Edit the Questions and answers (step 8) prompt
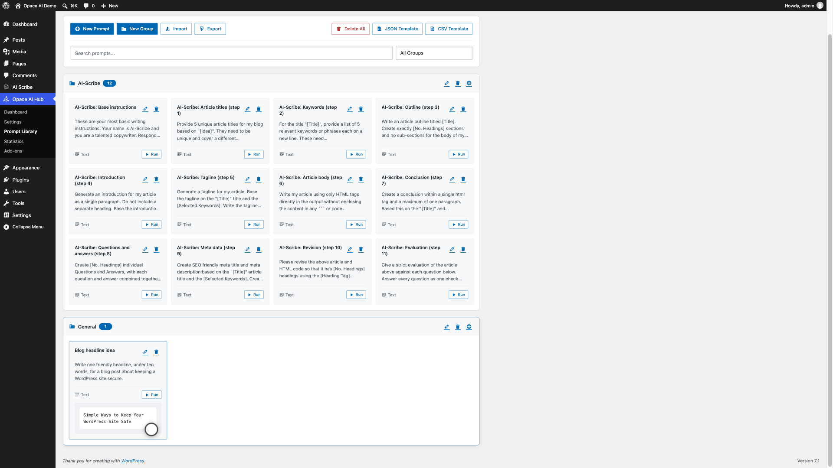Screen dimensions: 833x468 pyautogui.click(x=145, y=250)
